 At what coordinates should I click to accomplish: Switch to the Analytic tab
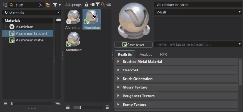[x=146, y=54]
